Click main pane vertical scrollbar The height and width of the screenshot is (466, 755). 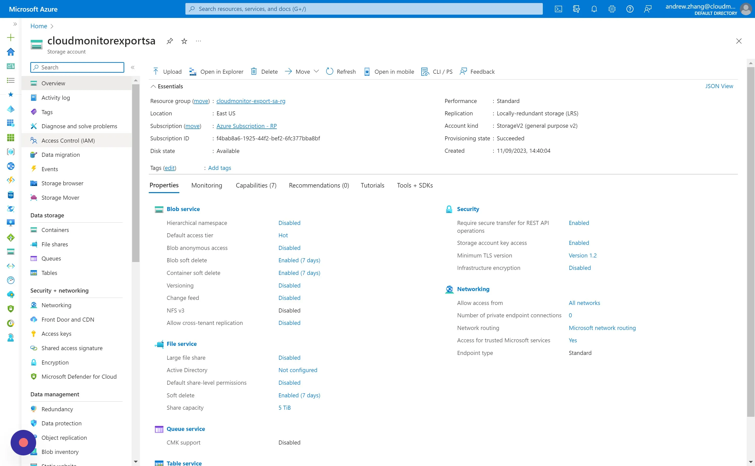[x=750, y=242]
